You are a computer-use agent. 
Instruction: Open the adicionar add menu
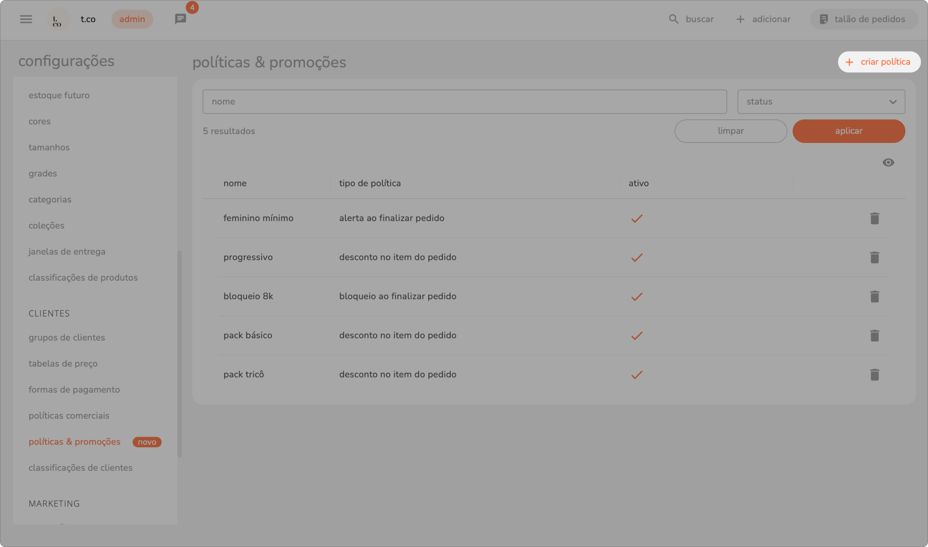pos(763,19)
